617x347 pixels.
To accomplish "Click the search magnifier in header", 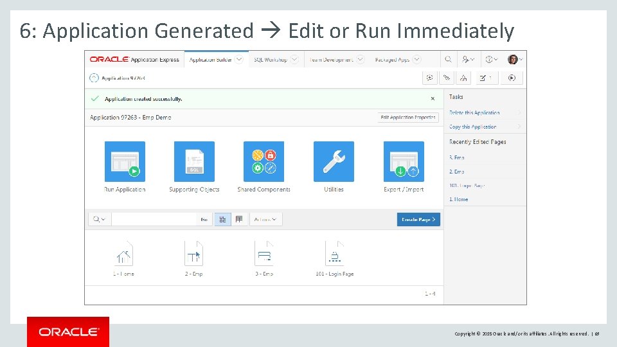I will [448, 59].
